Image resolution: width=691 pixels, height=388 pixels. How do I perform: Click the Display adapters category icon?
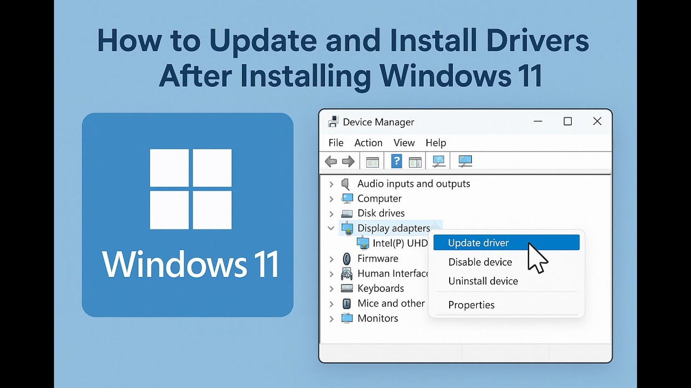click(347, 228)
